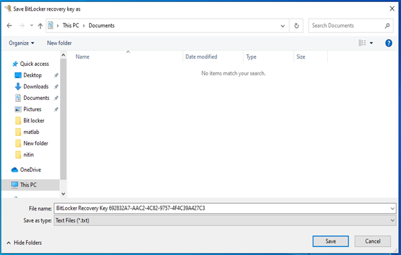Select This PC in the breadcrumb path
Image resolution: width=401 pixels, height=255 pixels.
[71, 25]
